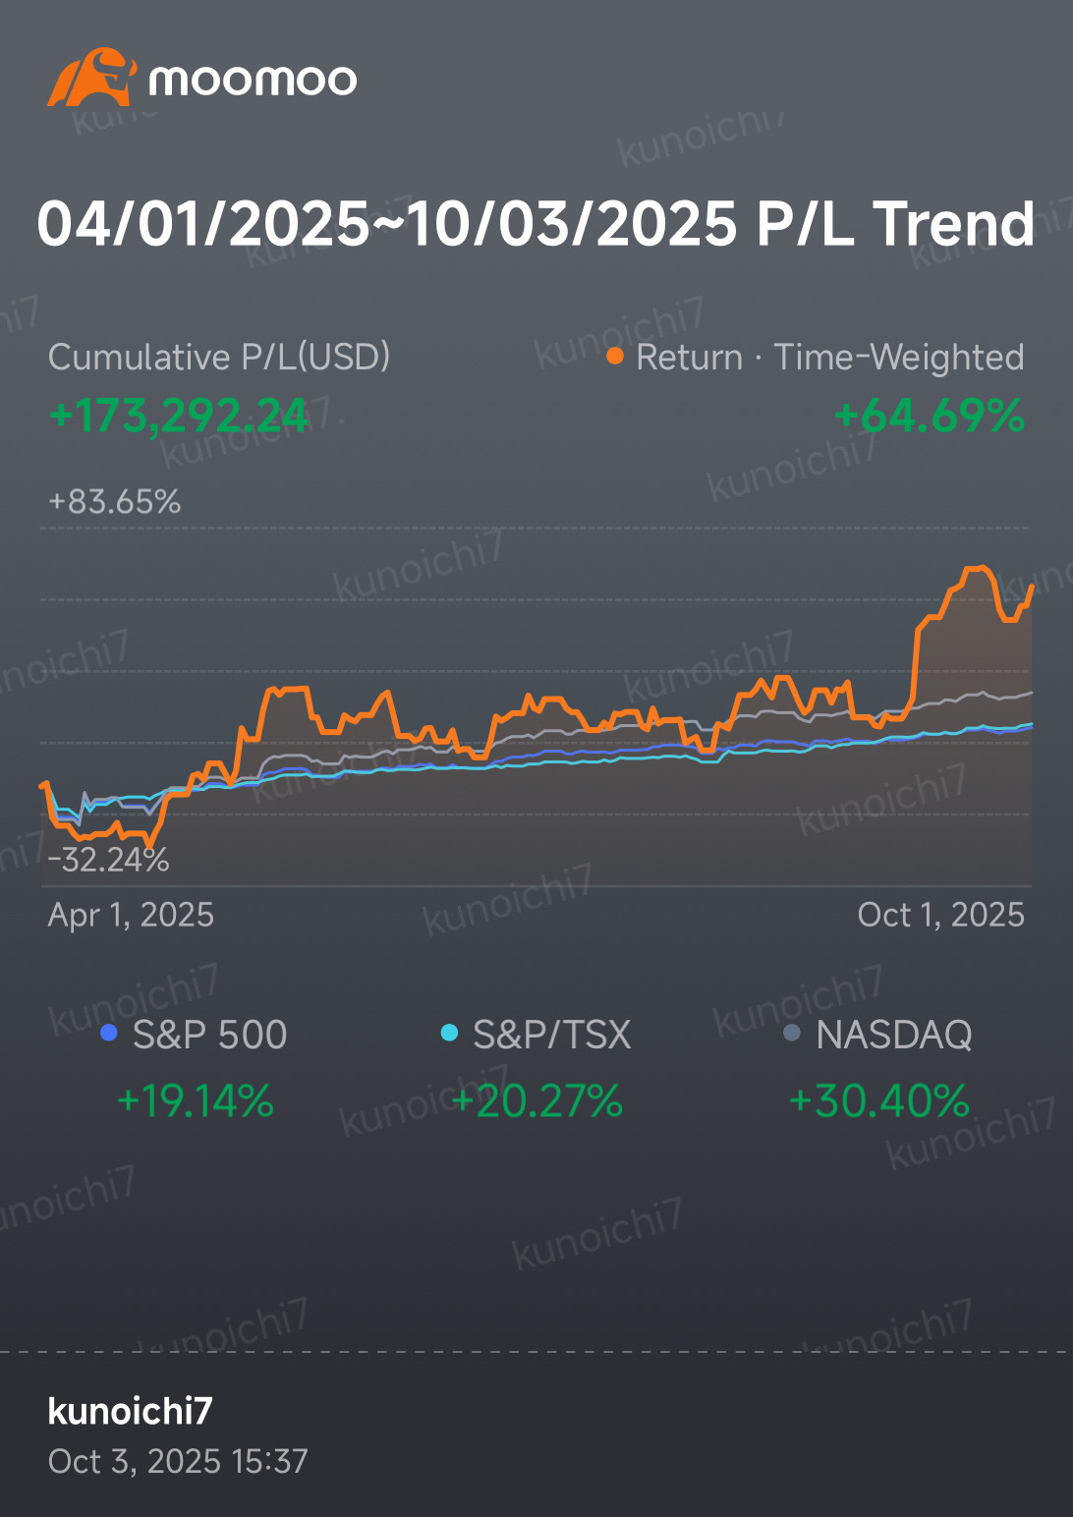This screenshot has height=1517, width=1073.
Task: Toggle the S&P/TSX benchmark label
Action: [x=551, y=1035]
